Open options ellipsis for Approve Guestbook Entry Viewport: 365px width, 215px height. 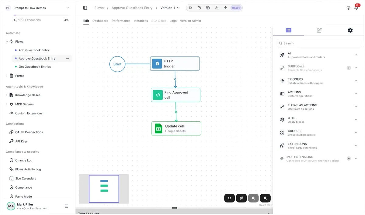click(x=68, y=59)
